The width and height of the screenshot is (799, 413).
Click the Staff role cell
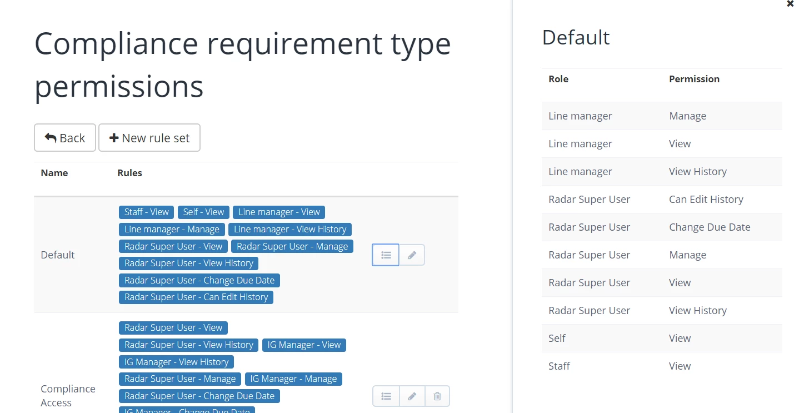tap(559, 366)
